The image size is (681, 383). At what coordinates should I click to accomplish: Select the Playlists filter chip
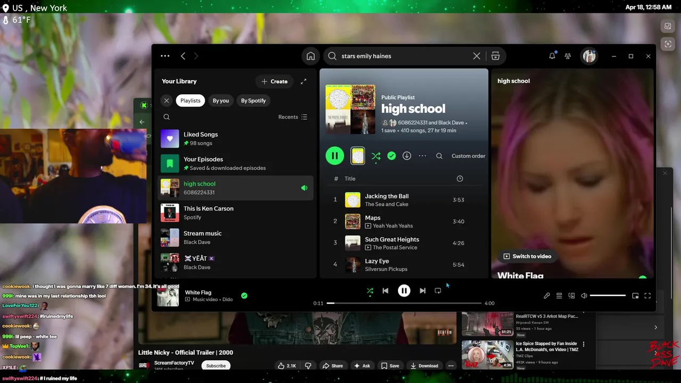click(x=190, y=101)
